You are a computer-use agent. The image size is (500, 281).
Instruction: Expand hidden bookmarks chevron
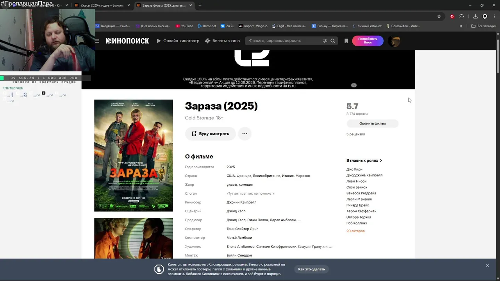[461, 26]
